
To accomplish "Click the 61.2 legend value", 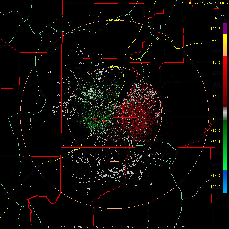I will [217, 63].
